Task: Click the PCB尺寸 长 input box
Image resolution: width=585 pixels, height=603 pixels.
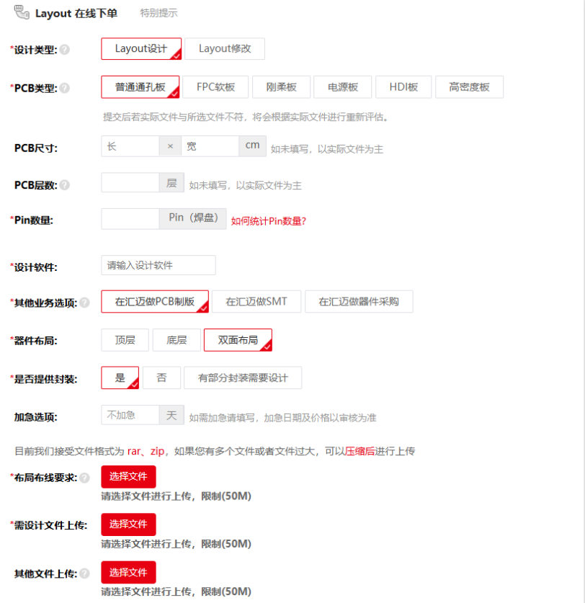Action: tap(130, 146)
